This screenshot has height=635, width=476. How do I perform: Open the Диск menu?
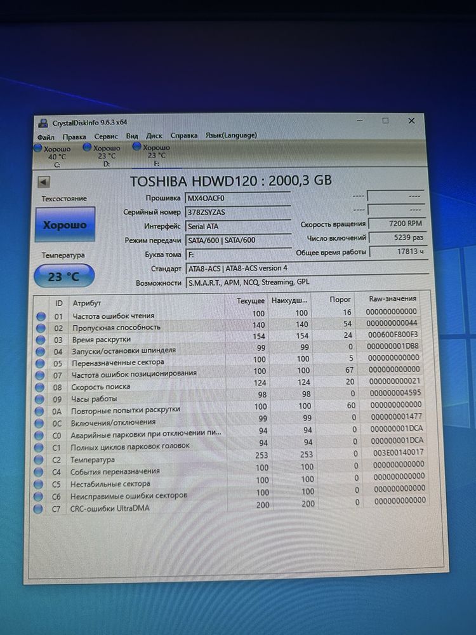(x=154, y=136)
